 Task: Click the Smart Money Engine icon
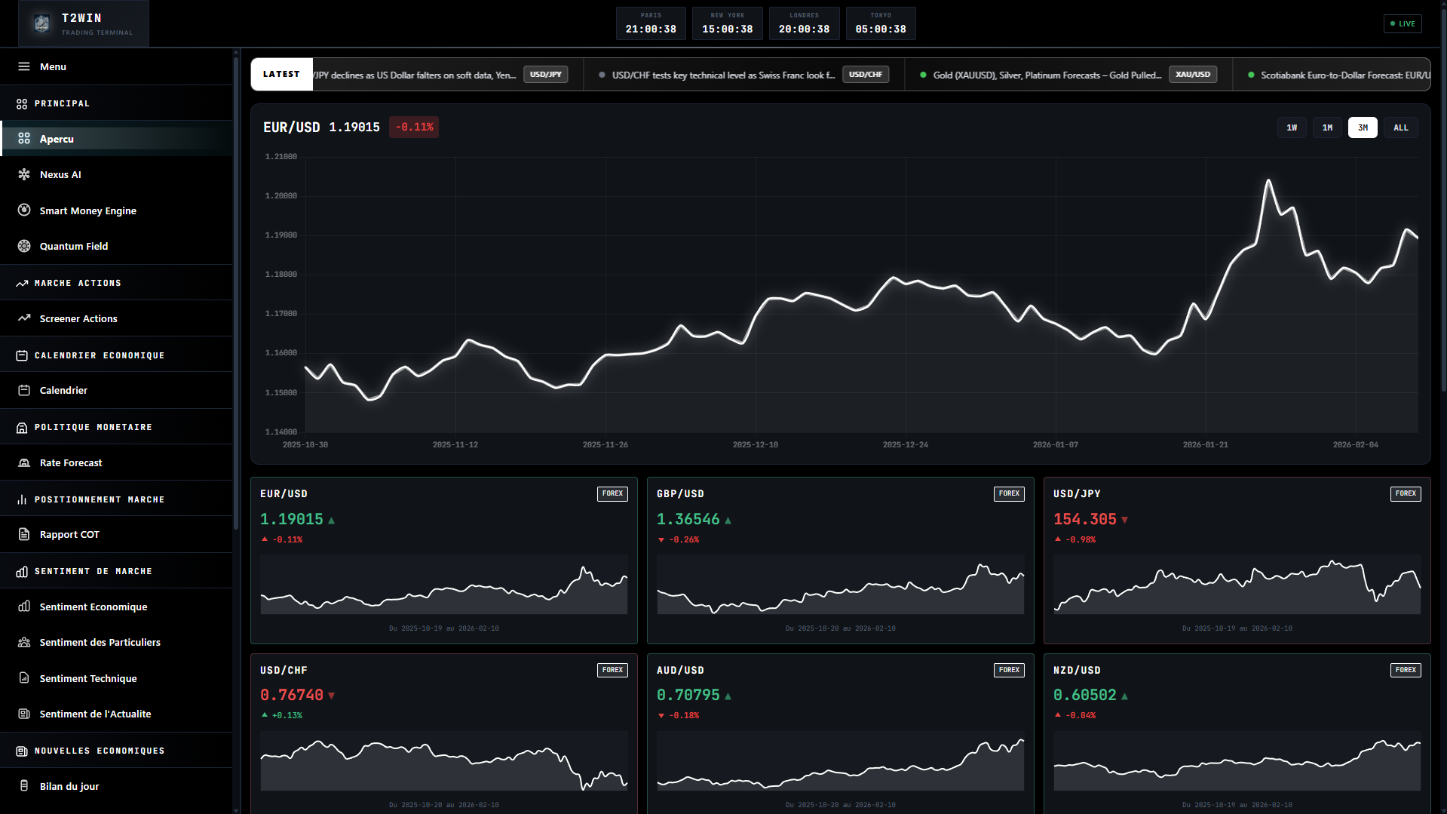[24, 210]
